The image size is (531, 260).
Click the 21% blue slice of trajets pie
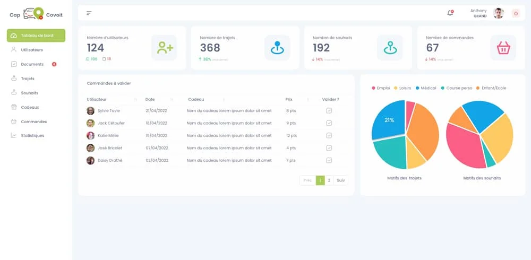coord(389,120)
